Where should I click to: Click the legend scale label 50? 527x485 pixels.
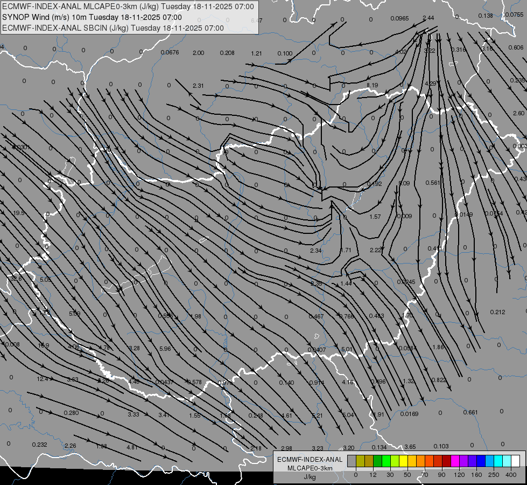tap(407, 475)
